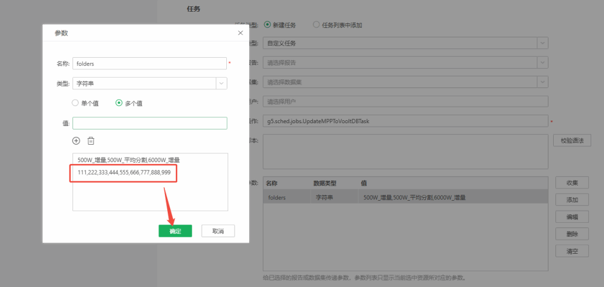Close the 参数 dialog with X
Viewport: 604px width, 287px height.
[x=240, y=33]
